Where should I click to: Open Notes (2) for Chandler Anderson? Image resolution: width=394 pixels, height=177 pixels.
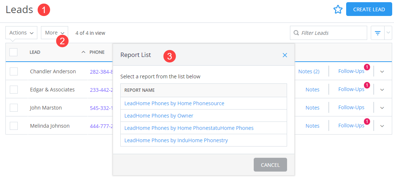[x=309, y=71]
